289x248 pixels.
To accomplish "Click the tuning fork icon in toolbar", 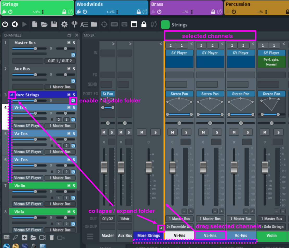I will pyautogui.click(x=75, y=25).
